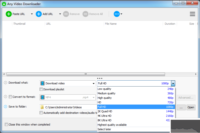This screenshot has height=133, width=200.
Task: Click the save folder path field
Action: pyautogui.click(x=68, y=107)
